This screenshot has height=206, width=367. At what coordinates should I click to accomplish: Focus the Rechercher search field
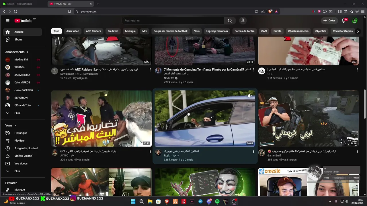[x=173, y=21]
